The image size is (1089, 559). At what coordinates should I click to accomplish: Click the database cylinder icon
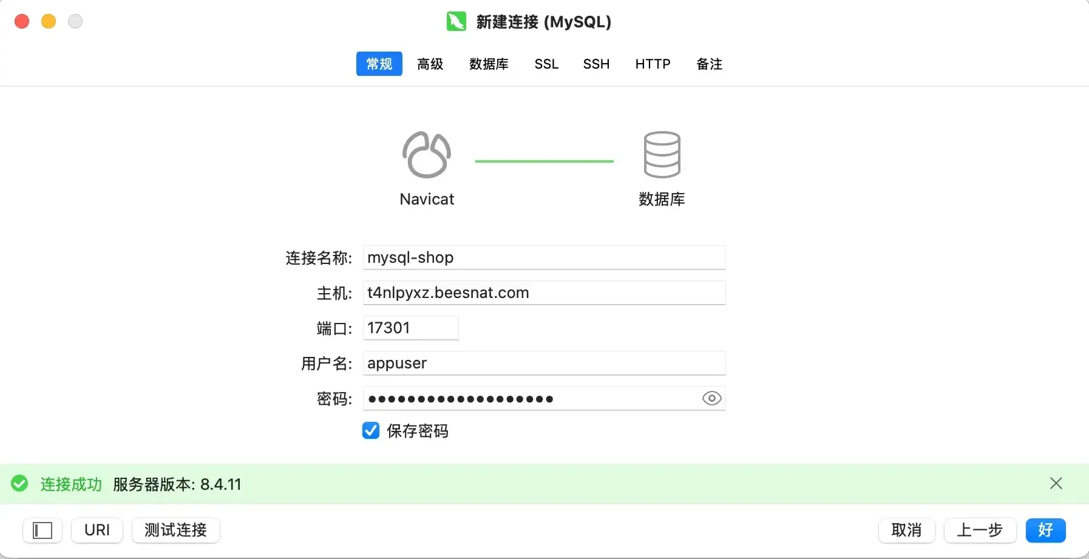[662, 155]
